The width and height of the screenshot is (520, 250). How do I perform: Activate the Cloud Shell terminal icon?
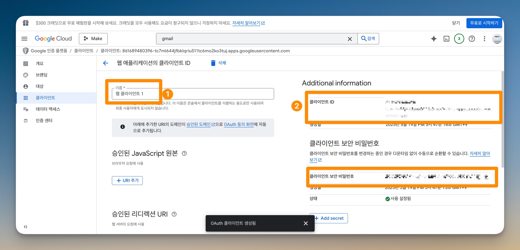pyautogui.click(x=446, y=39)
